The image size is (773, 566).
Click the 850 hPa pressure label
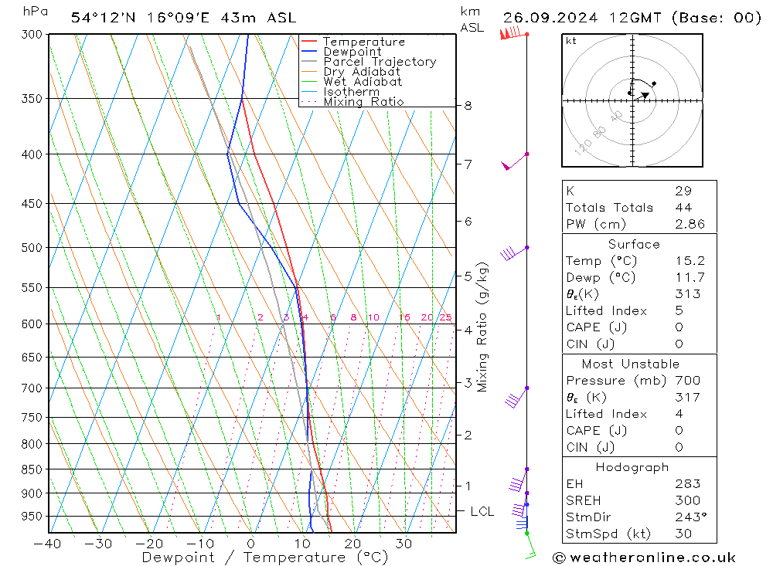click(32, 469)
